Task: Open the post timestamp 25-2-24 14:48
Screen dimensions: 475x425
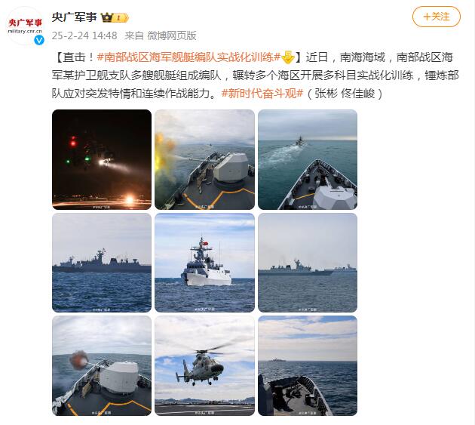Action: pos(84,35)
